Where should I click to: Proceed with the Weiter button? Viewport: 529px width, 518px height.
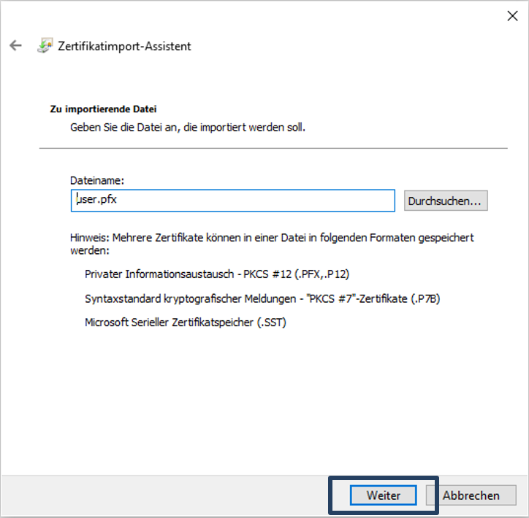click(384, 495)
